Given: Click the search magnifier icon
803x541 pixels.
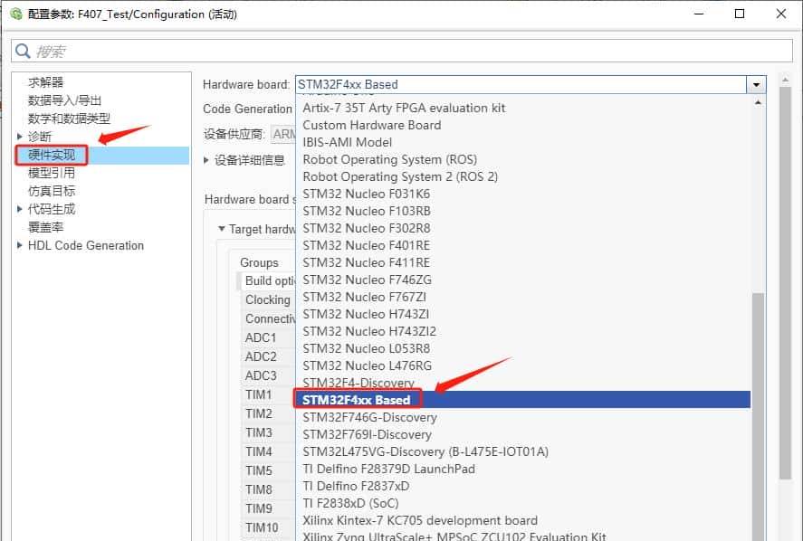Looking at the screenshot, I should (x=23, y=51).
